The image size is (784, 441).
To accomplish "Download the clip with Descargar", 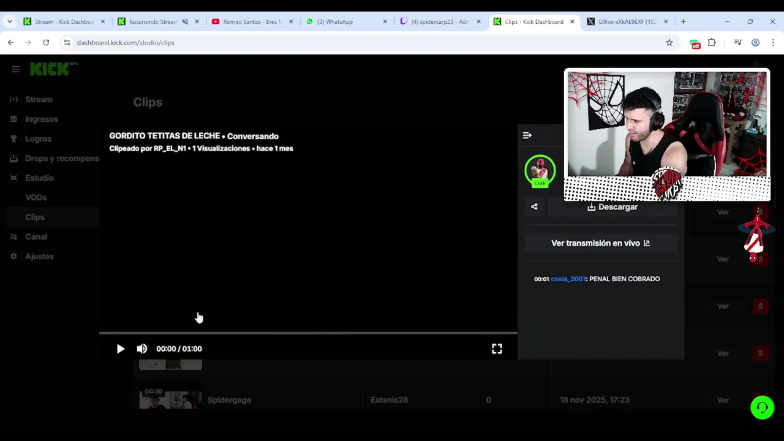I will click(x=612, y=207).
